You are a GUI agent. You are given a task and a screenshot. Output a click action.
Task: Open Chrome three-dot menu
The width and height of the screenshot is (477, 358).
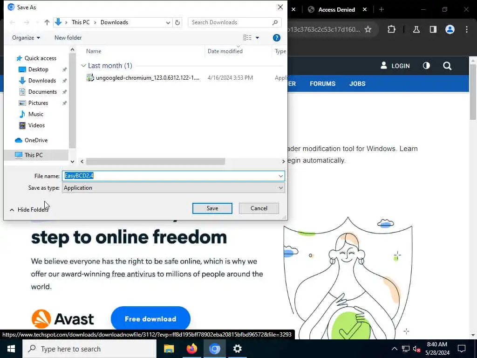[467, 29]
